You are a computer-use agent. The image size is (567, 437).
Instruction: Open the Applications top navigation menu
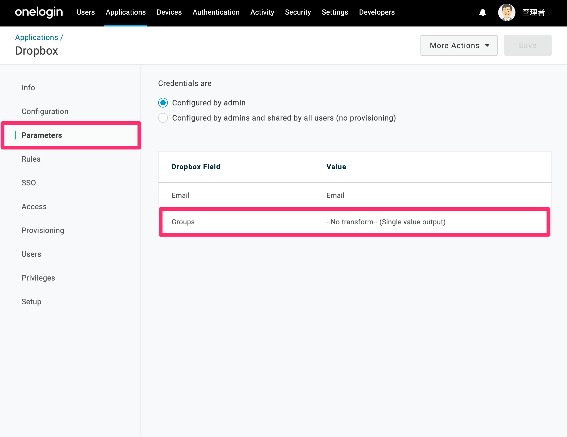click(x=126, y=12)
